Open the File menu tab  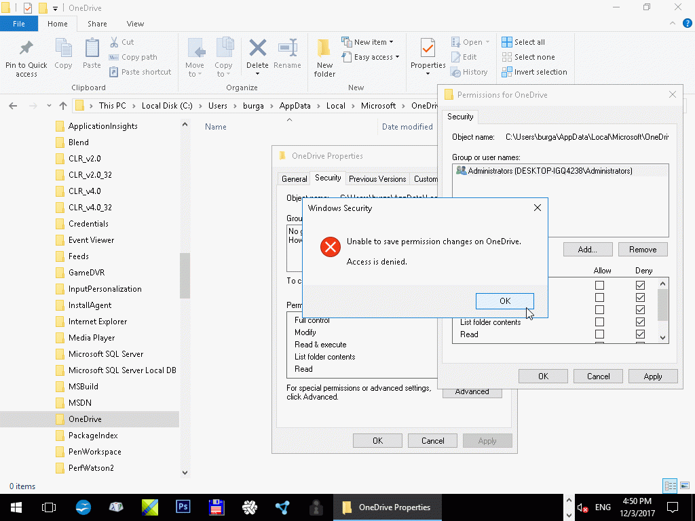pos(18,24)
